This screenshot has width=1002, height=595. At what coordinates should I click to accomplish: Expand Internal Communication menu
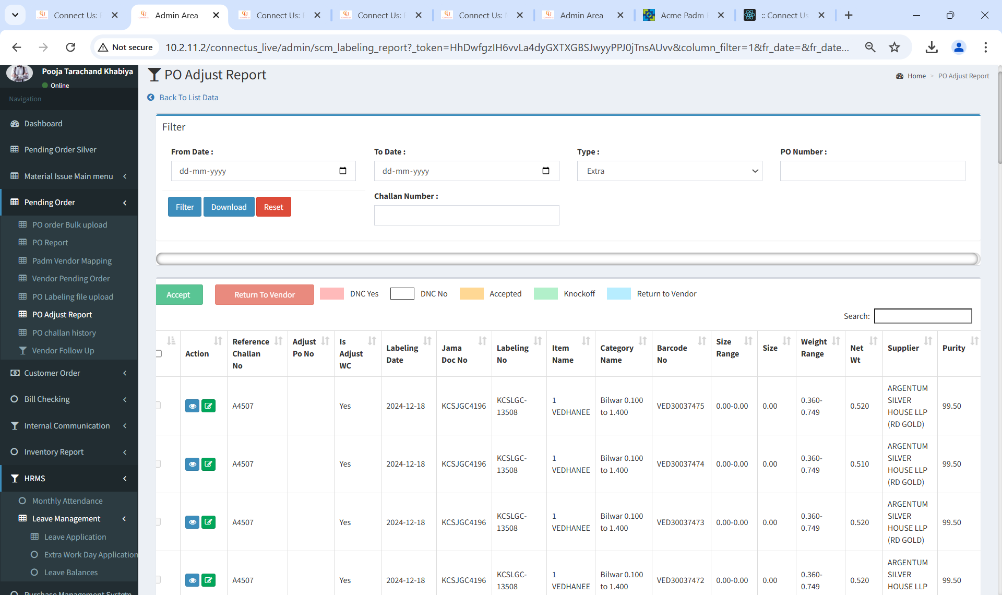pos(69,426)
